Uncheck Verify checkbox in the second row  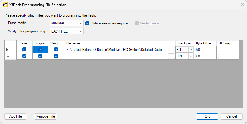56,56
